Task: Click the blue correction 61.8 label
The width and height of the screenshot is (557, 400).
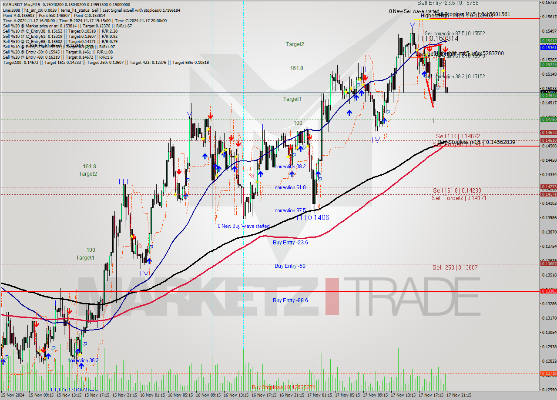Action: (290, 187)
